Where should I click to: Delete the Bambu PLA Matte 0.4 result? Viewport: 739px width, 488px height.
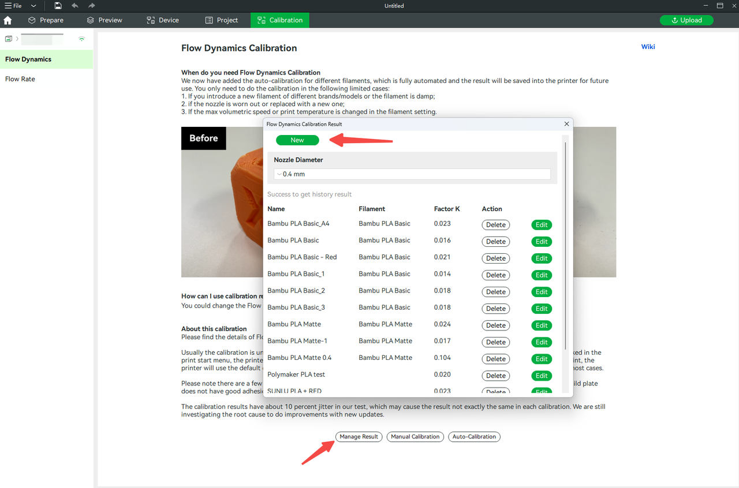(x=496, y=359)
